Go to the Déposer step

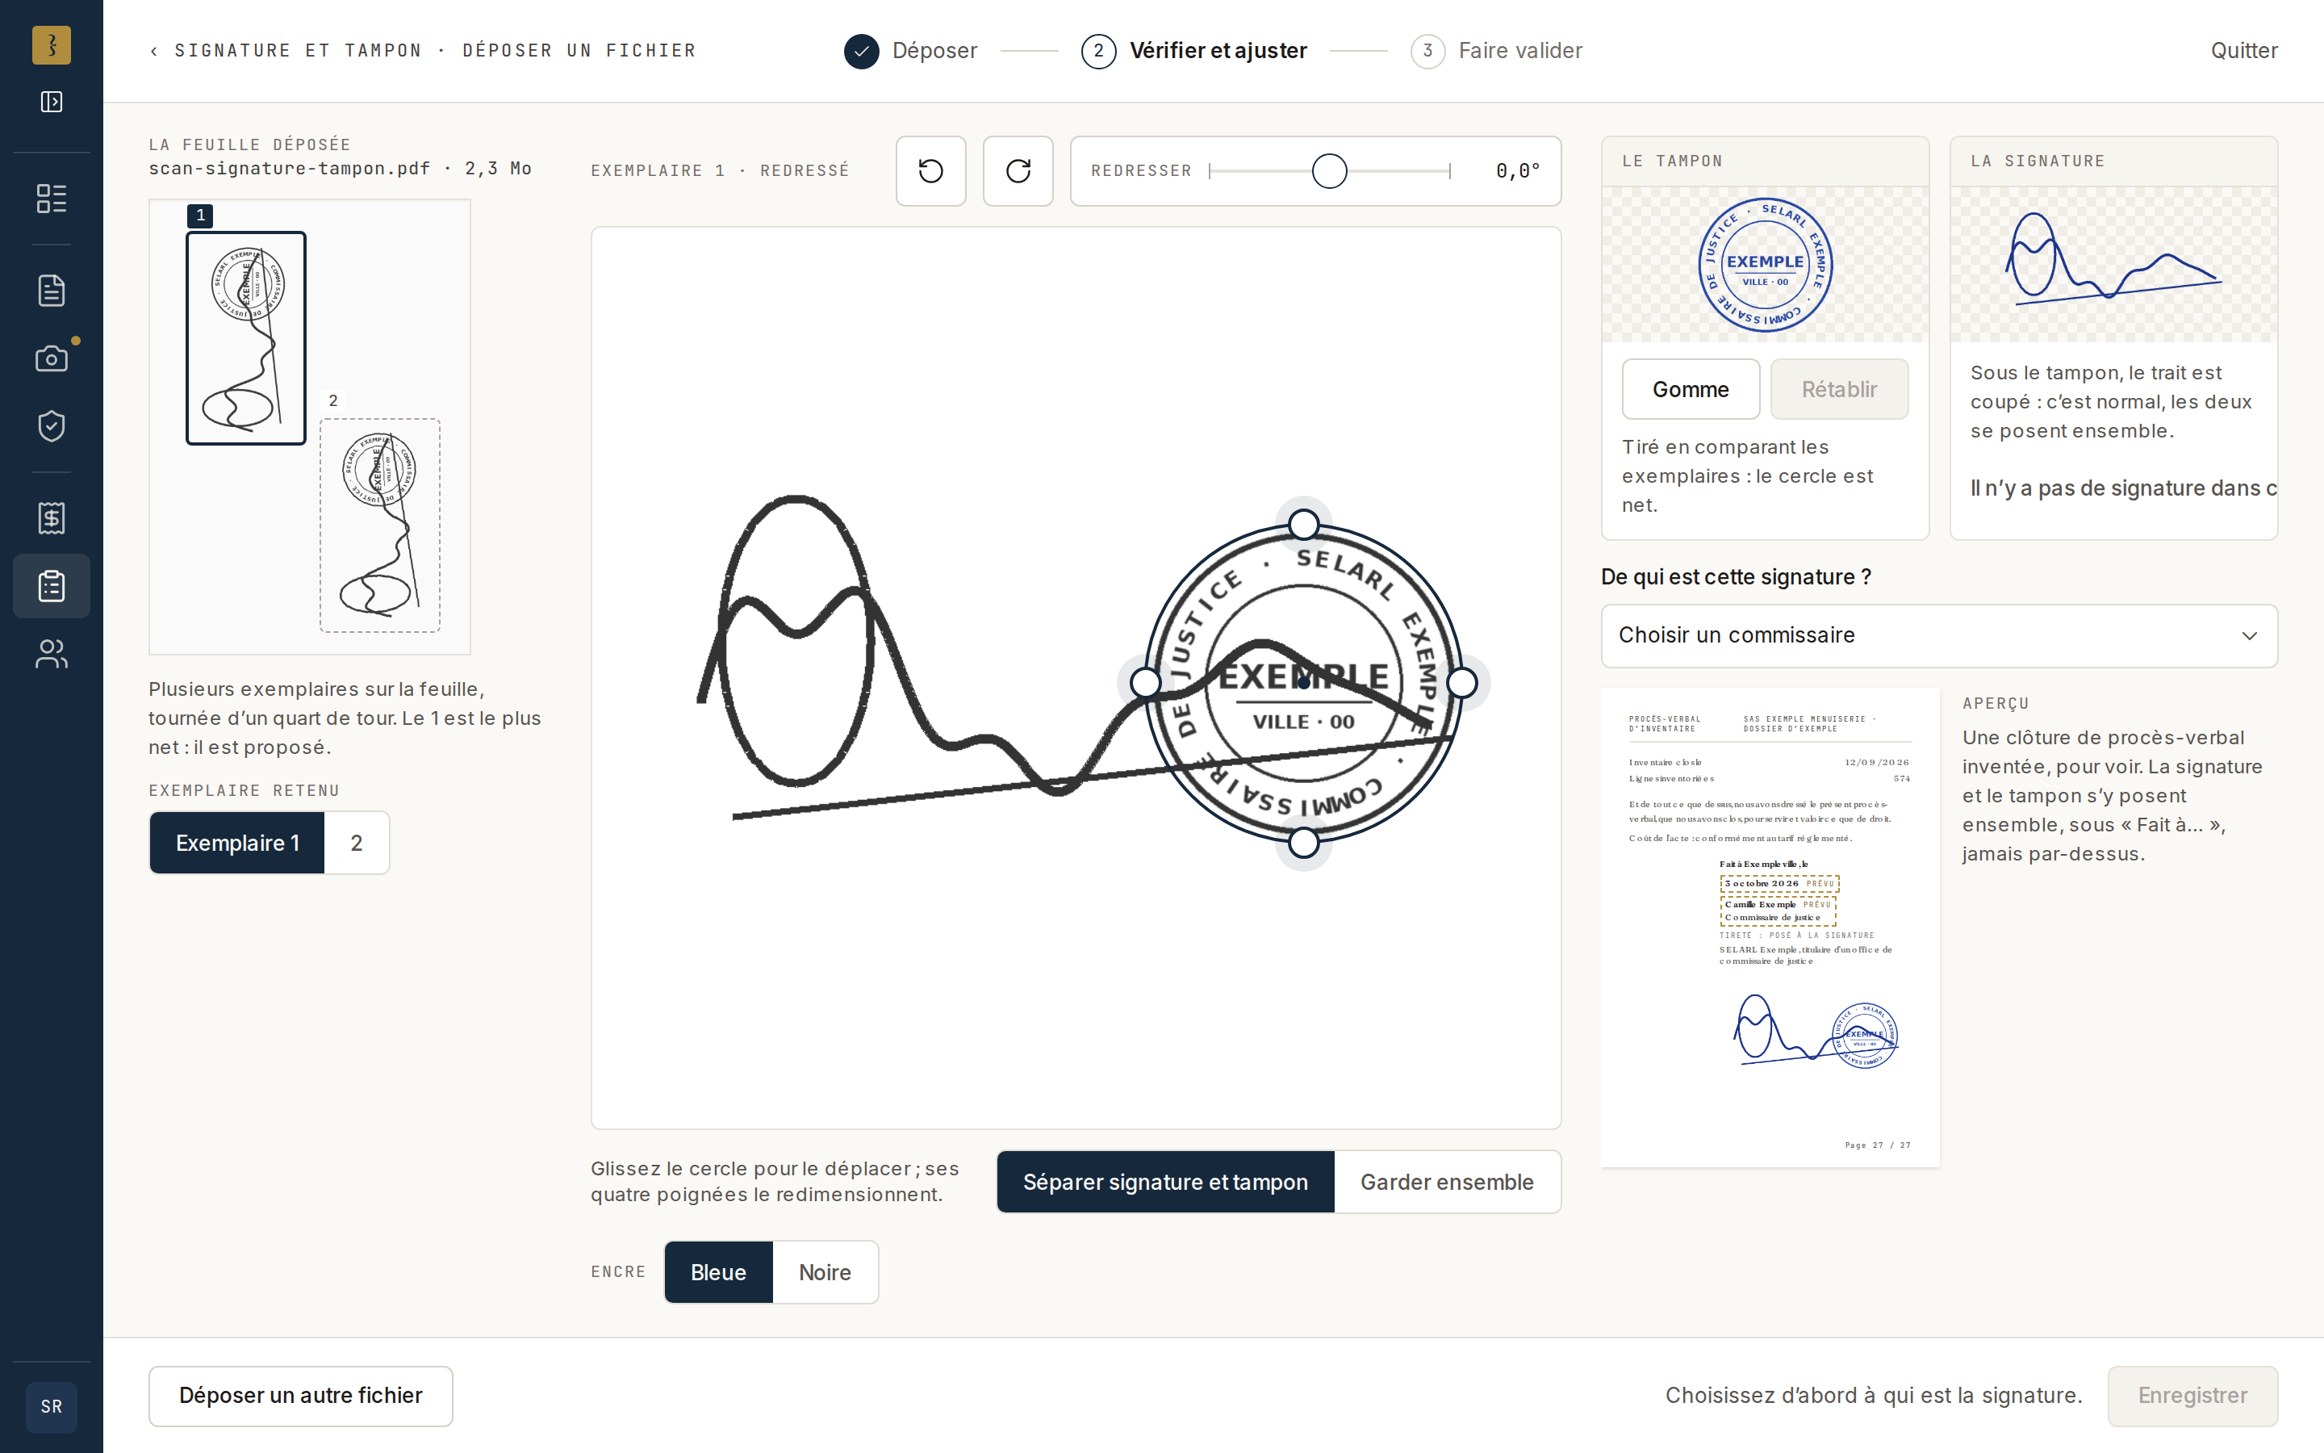(x=910, y=51)
